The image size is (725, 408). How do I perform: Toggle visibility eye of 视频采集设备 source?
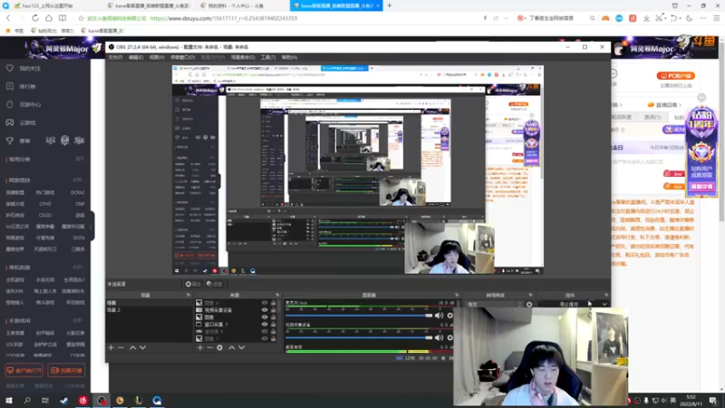tap(265, 310)
